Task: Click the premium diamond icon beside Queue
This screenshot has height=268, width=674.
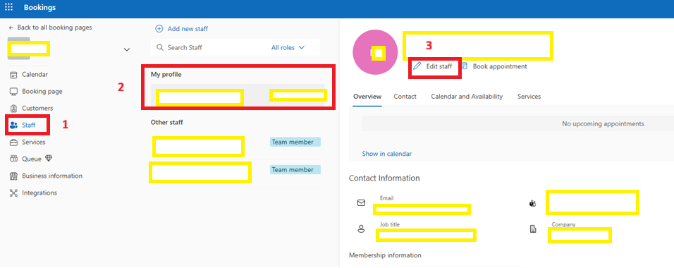Action: 48,159
